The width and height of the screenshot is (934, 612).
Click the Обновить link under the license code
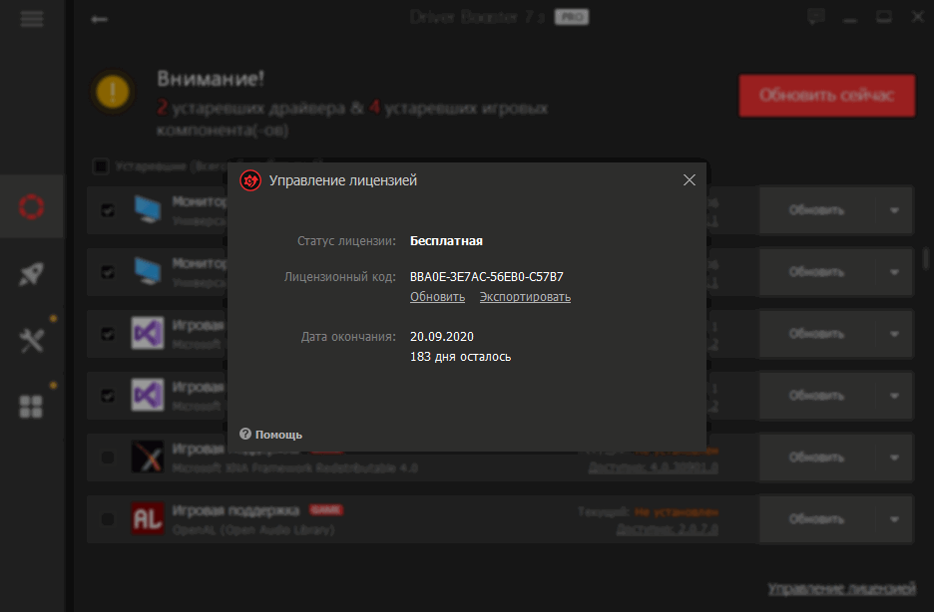pos(437,297)
